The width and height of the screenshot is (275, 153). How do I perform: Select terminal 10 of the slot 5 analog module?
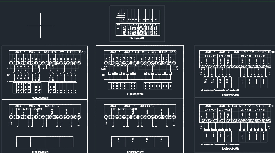click(233, 67)
